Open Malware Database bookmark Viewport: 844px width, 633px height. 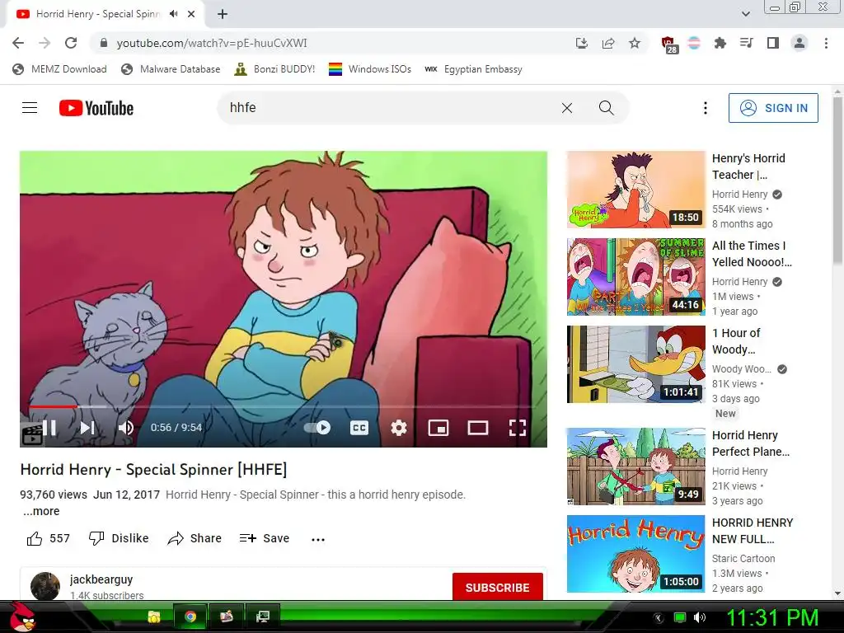pyautogui.click(x=171, y=69)
